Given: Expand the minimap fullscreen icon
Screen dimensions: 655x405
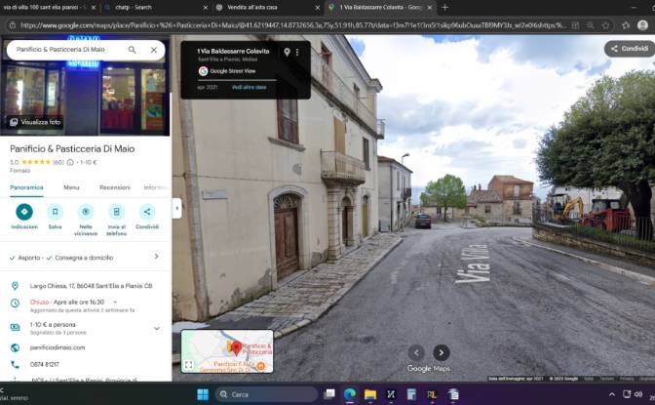Looking at the screenshot, I should tap(189, 365).
